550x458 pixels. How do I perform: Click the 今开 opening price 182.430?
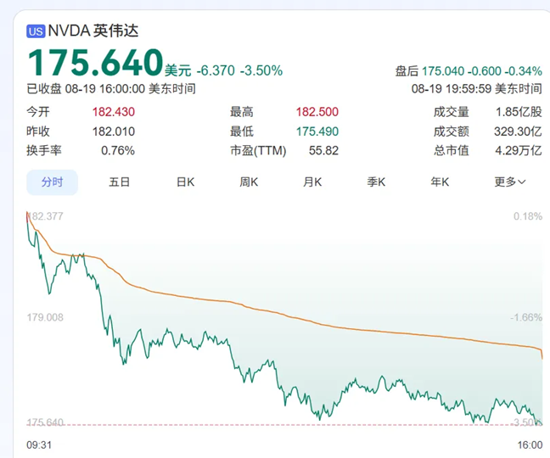(113, 112)
